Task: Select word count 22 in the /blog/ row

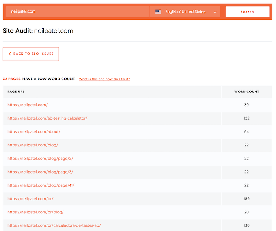Action: coord(246,145)
